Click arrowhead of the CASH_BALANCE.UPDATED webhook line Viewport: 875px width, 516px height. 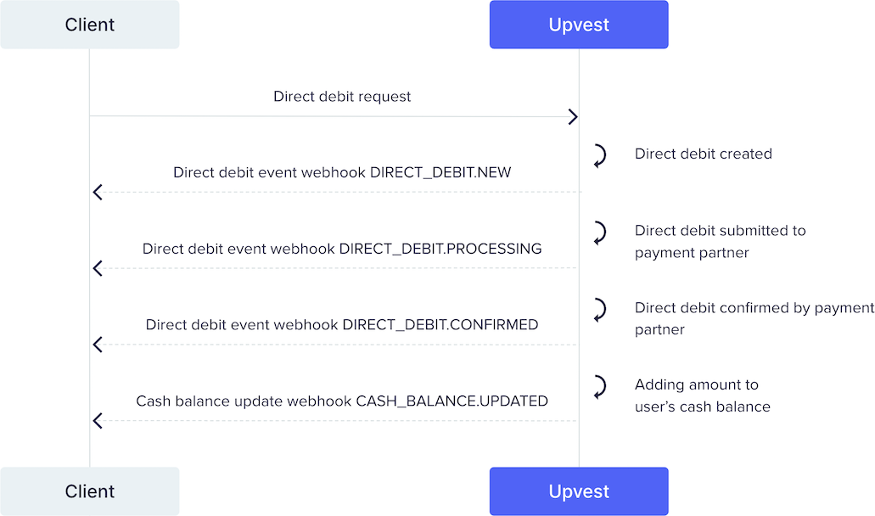98,421
